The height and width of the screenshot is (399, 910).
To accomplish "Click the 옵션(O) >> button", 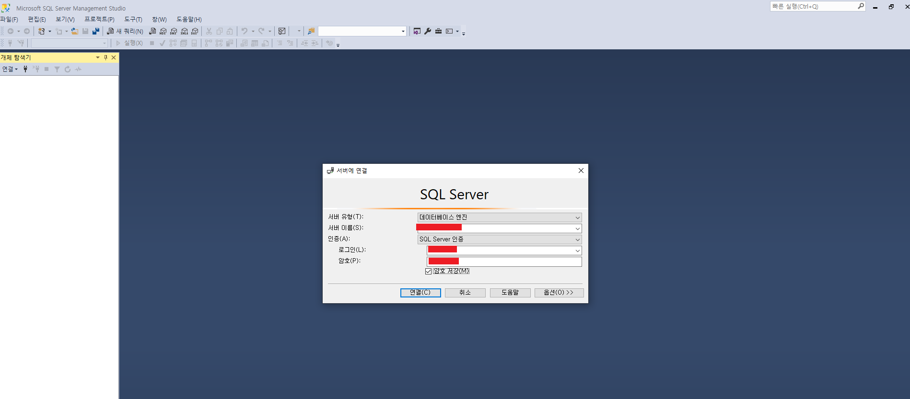I will 559,293.
